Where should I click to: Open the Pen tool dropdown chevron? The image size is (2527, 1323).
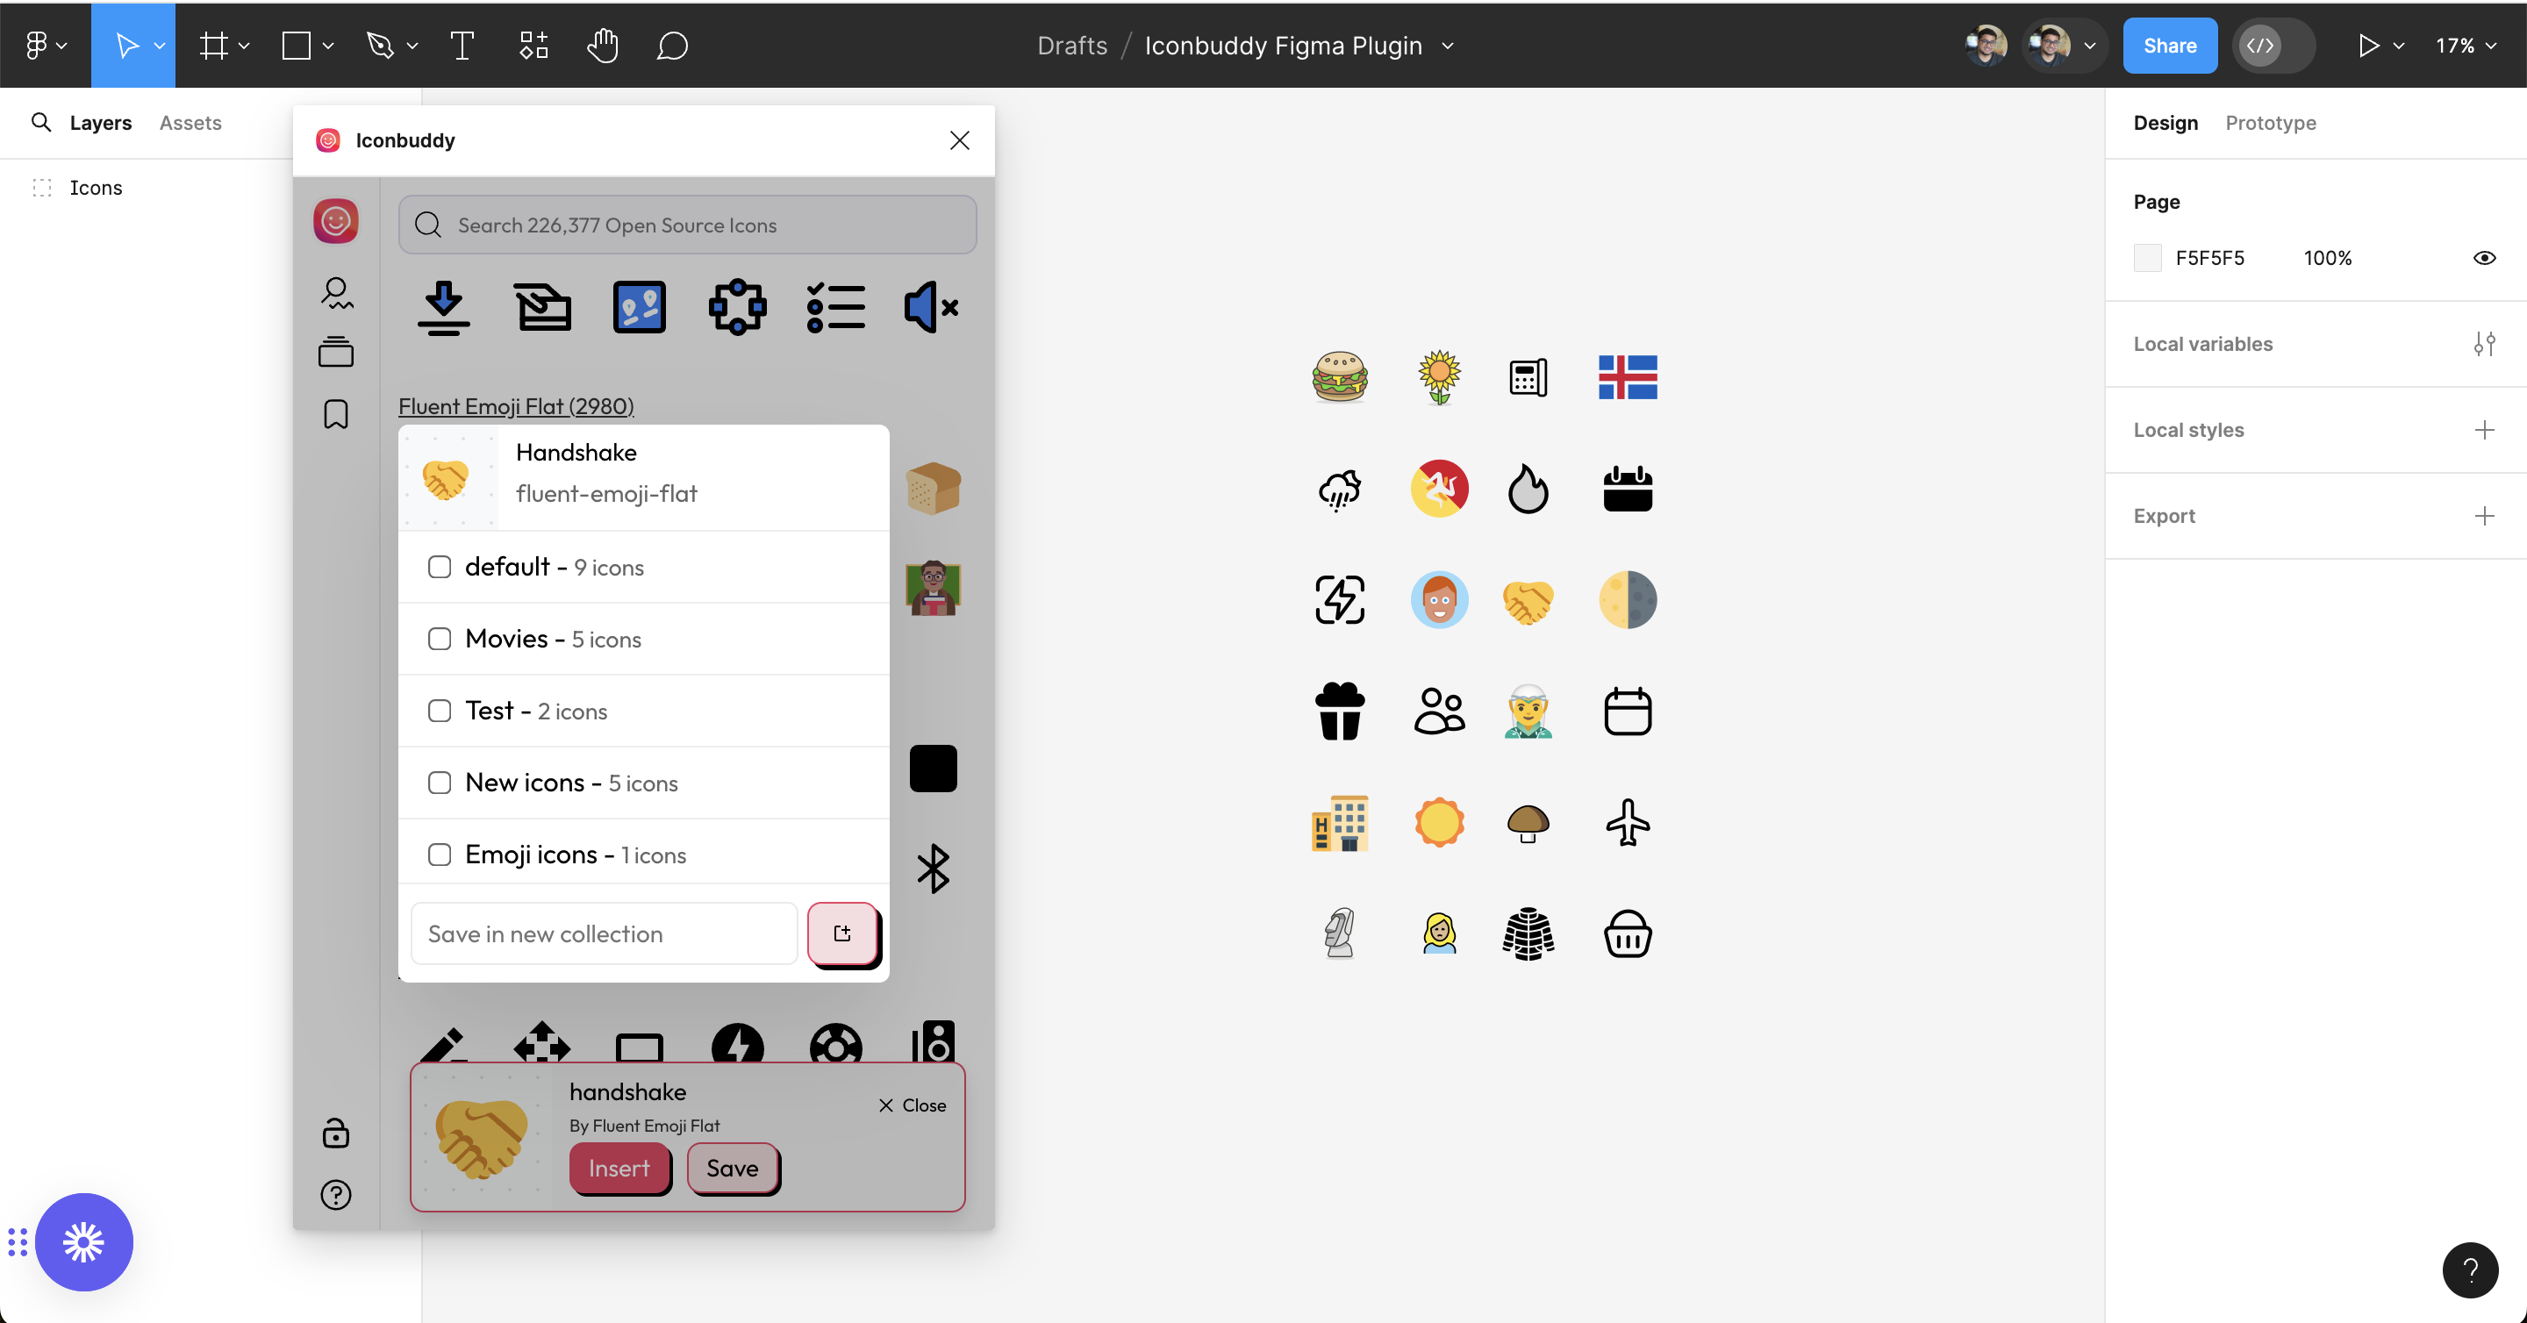pos(412,46)
